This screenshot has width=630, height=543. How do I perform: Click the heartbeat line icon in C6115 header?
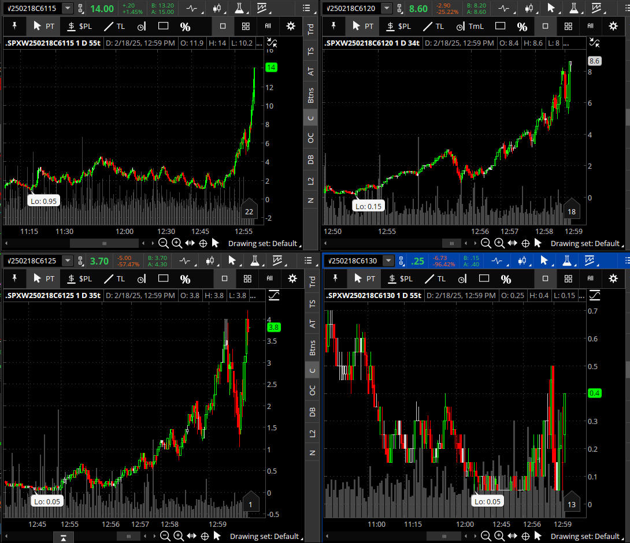click(192, 8)
